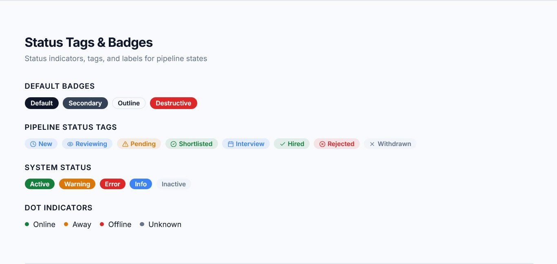557x264 pixels.
Task: Click the X icon in Withdrawn tag
Action: (x=372, y=144)
